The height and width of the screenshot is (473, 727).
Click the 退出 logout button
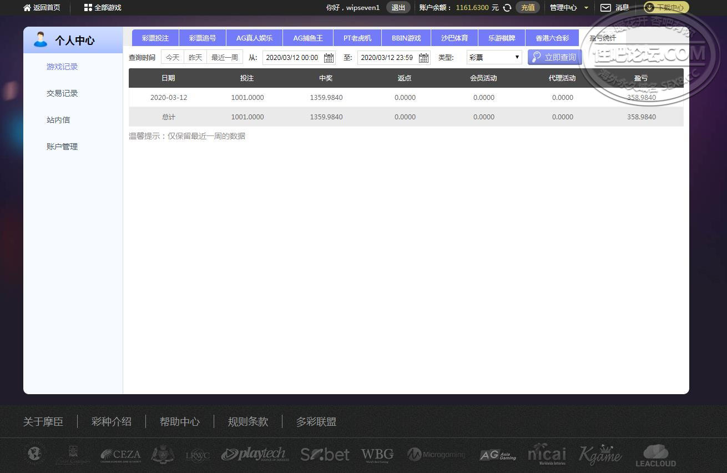coord(398,8)
